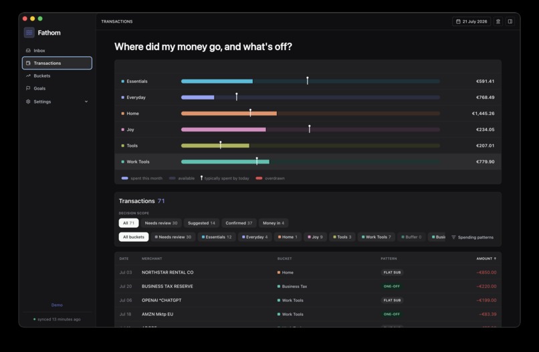Select the Confirmed 37 scope chip
This screenshot has width=539, height=352.
click(239, 223)
